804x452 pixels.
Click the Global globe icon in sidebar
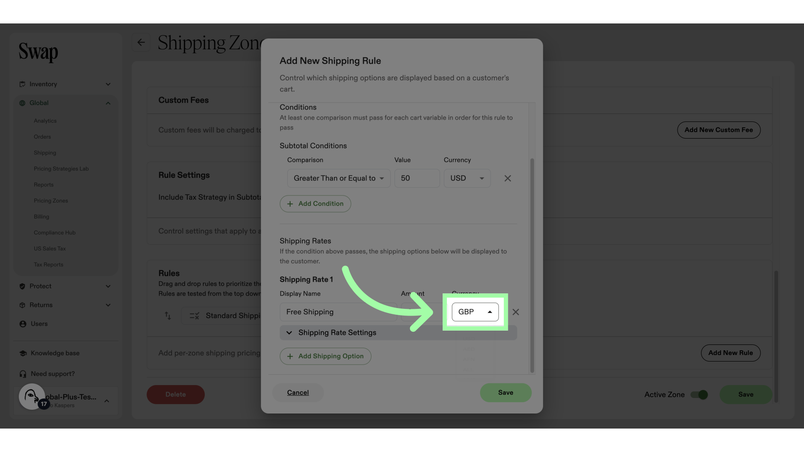click(22, 103)
